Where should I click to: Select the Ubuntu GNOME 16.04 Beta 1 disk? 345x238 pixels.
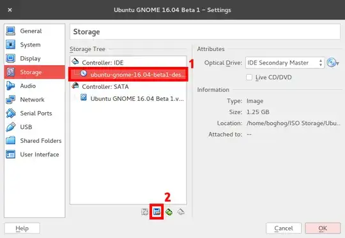click(128, 98)
